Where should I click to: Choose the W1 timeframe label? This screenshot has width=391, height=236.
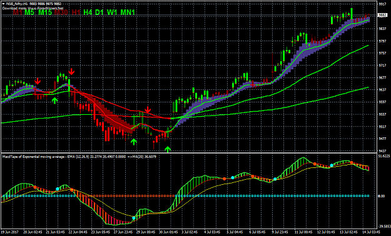(x=112, y=12)
